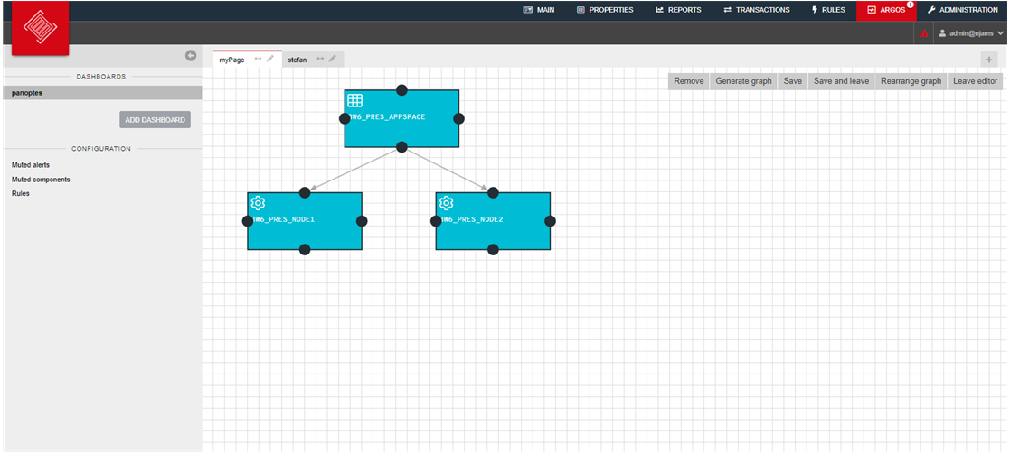Click the ADD DASHBOARD button
1010x453 pixels.
[x=155, y=119]
